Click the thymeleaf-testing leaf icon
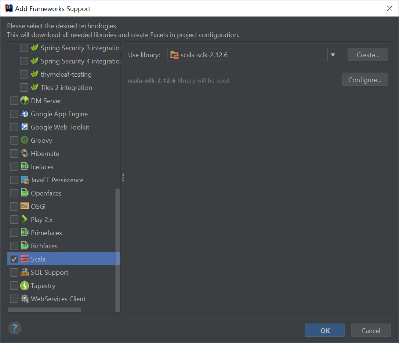 35,74
